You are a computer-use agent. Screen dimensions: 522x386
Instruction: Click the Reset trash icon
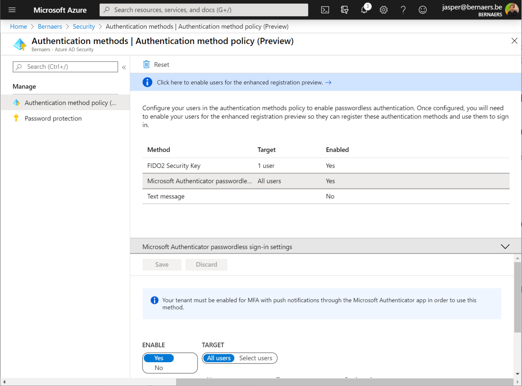pos(146,64)
